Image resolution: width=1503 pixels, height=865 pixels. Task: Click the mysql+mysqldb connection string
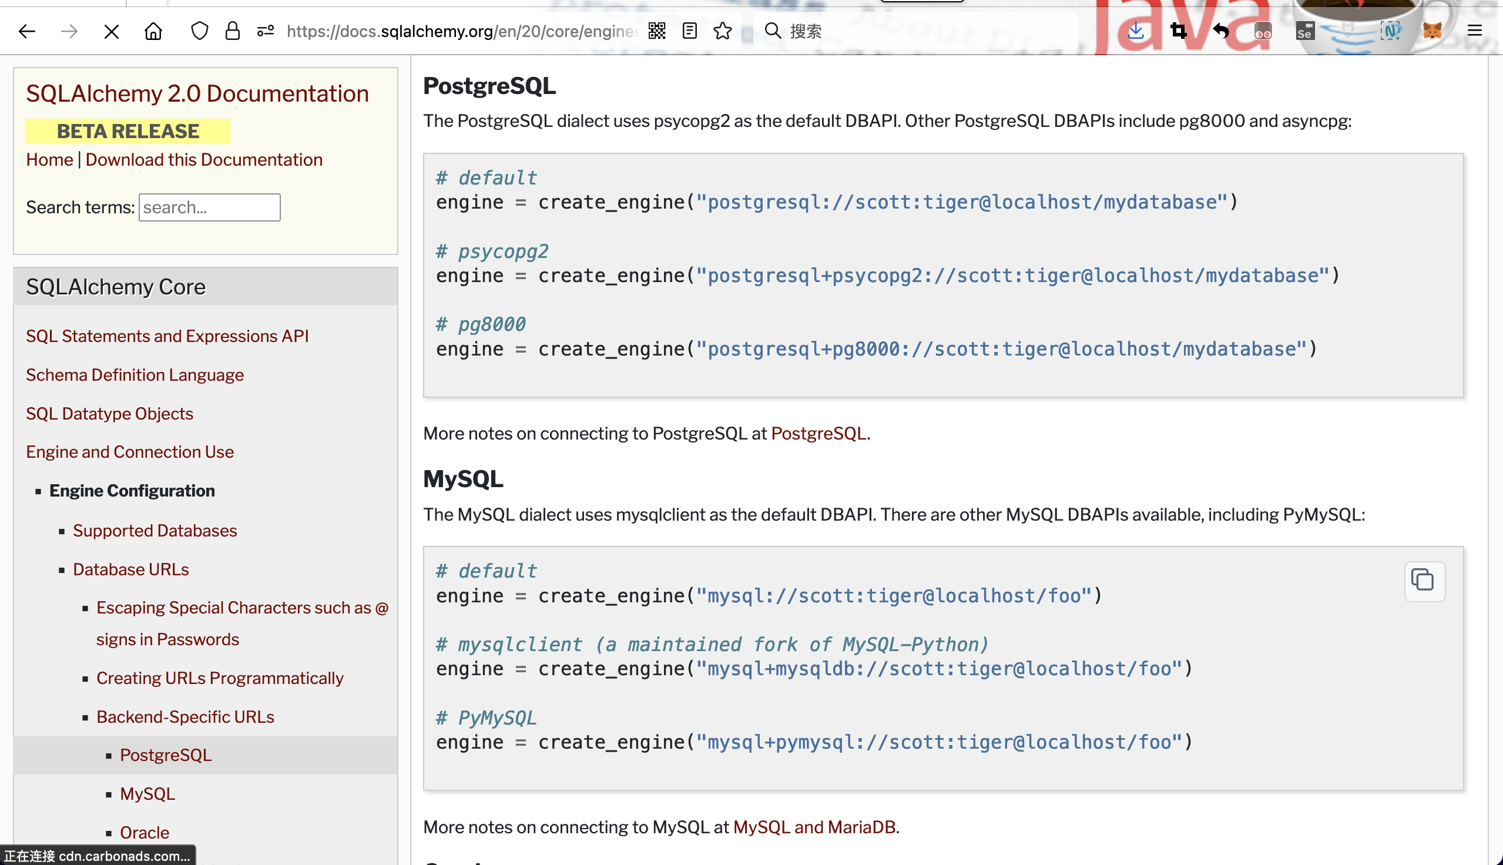pyautogui.click(x=939, y=669)
